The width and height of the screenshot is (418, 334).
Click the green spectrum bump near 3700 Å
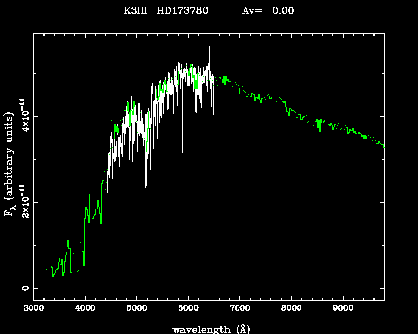(x=68, y=242)
